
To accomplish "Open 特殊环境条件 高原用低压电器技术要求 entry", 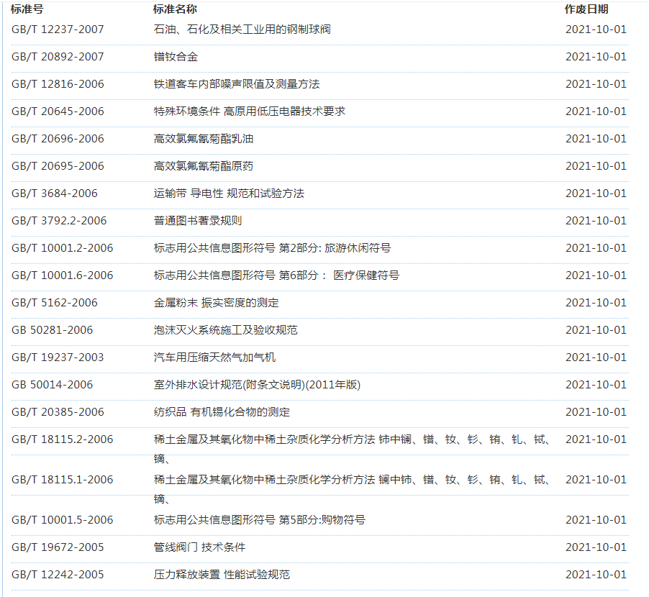I will pos(249,111).
